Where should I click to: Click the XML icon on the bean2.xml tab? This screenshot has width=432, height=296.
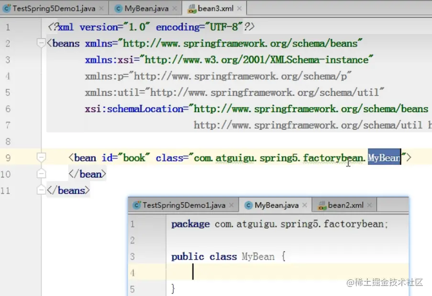click(321, 206)
